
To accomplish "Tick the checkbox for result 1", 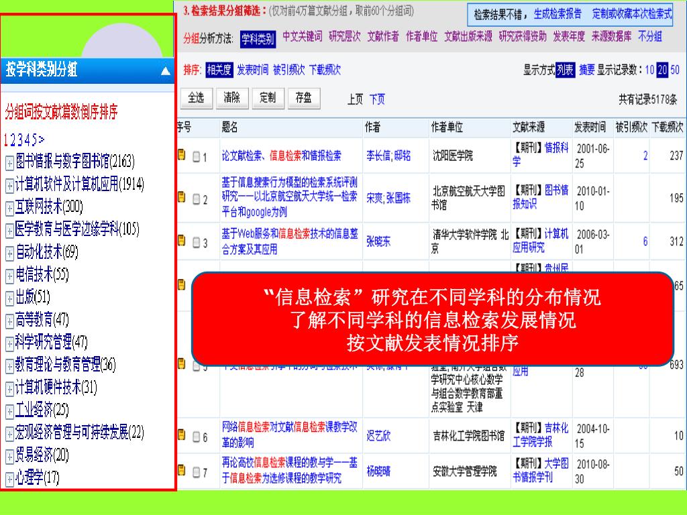I will pyautogui.click(x=197, y=156).
